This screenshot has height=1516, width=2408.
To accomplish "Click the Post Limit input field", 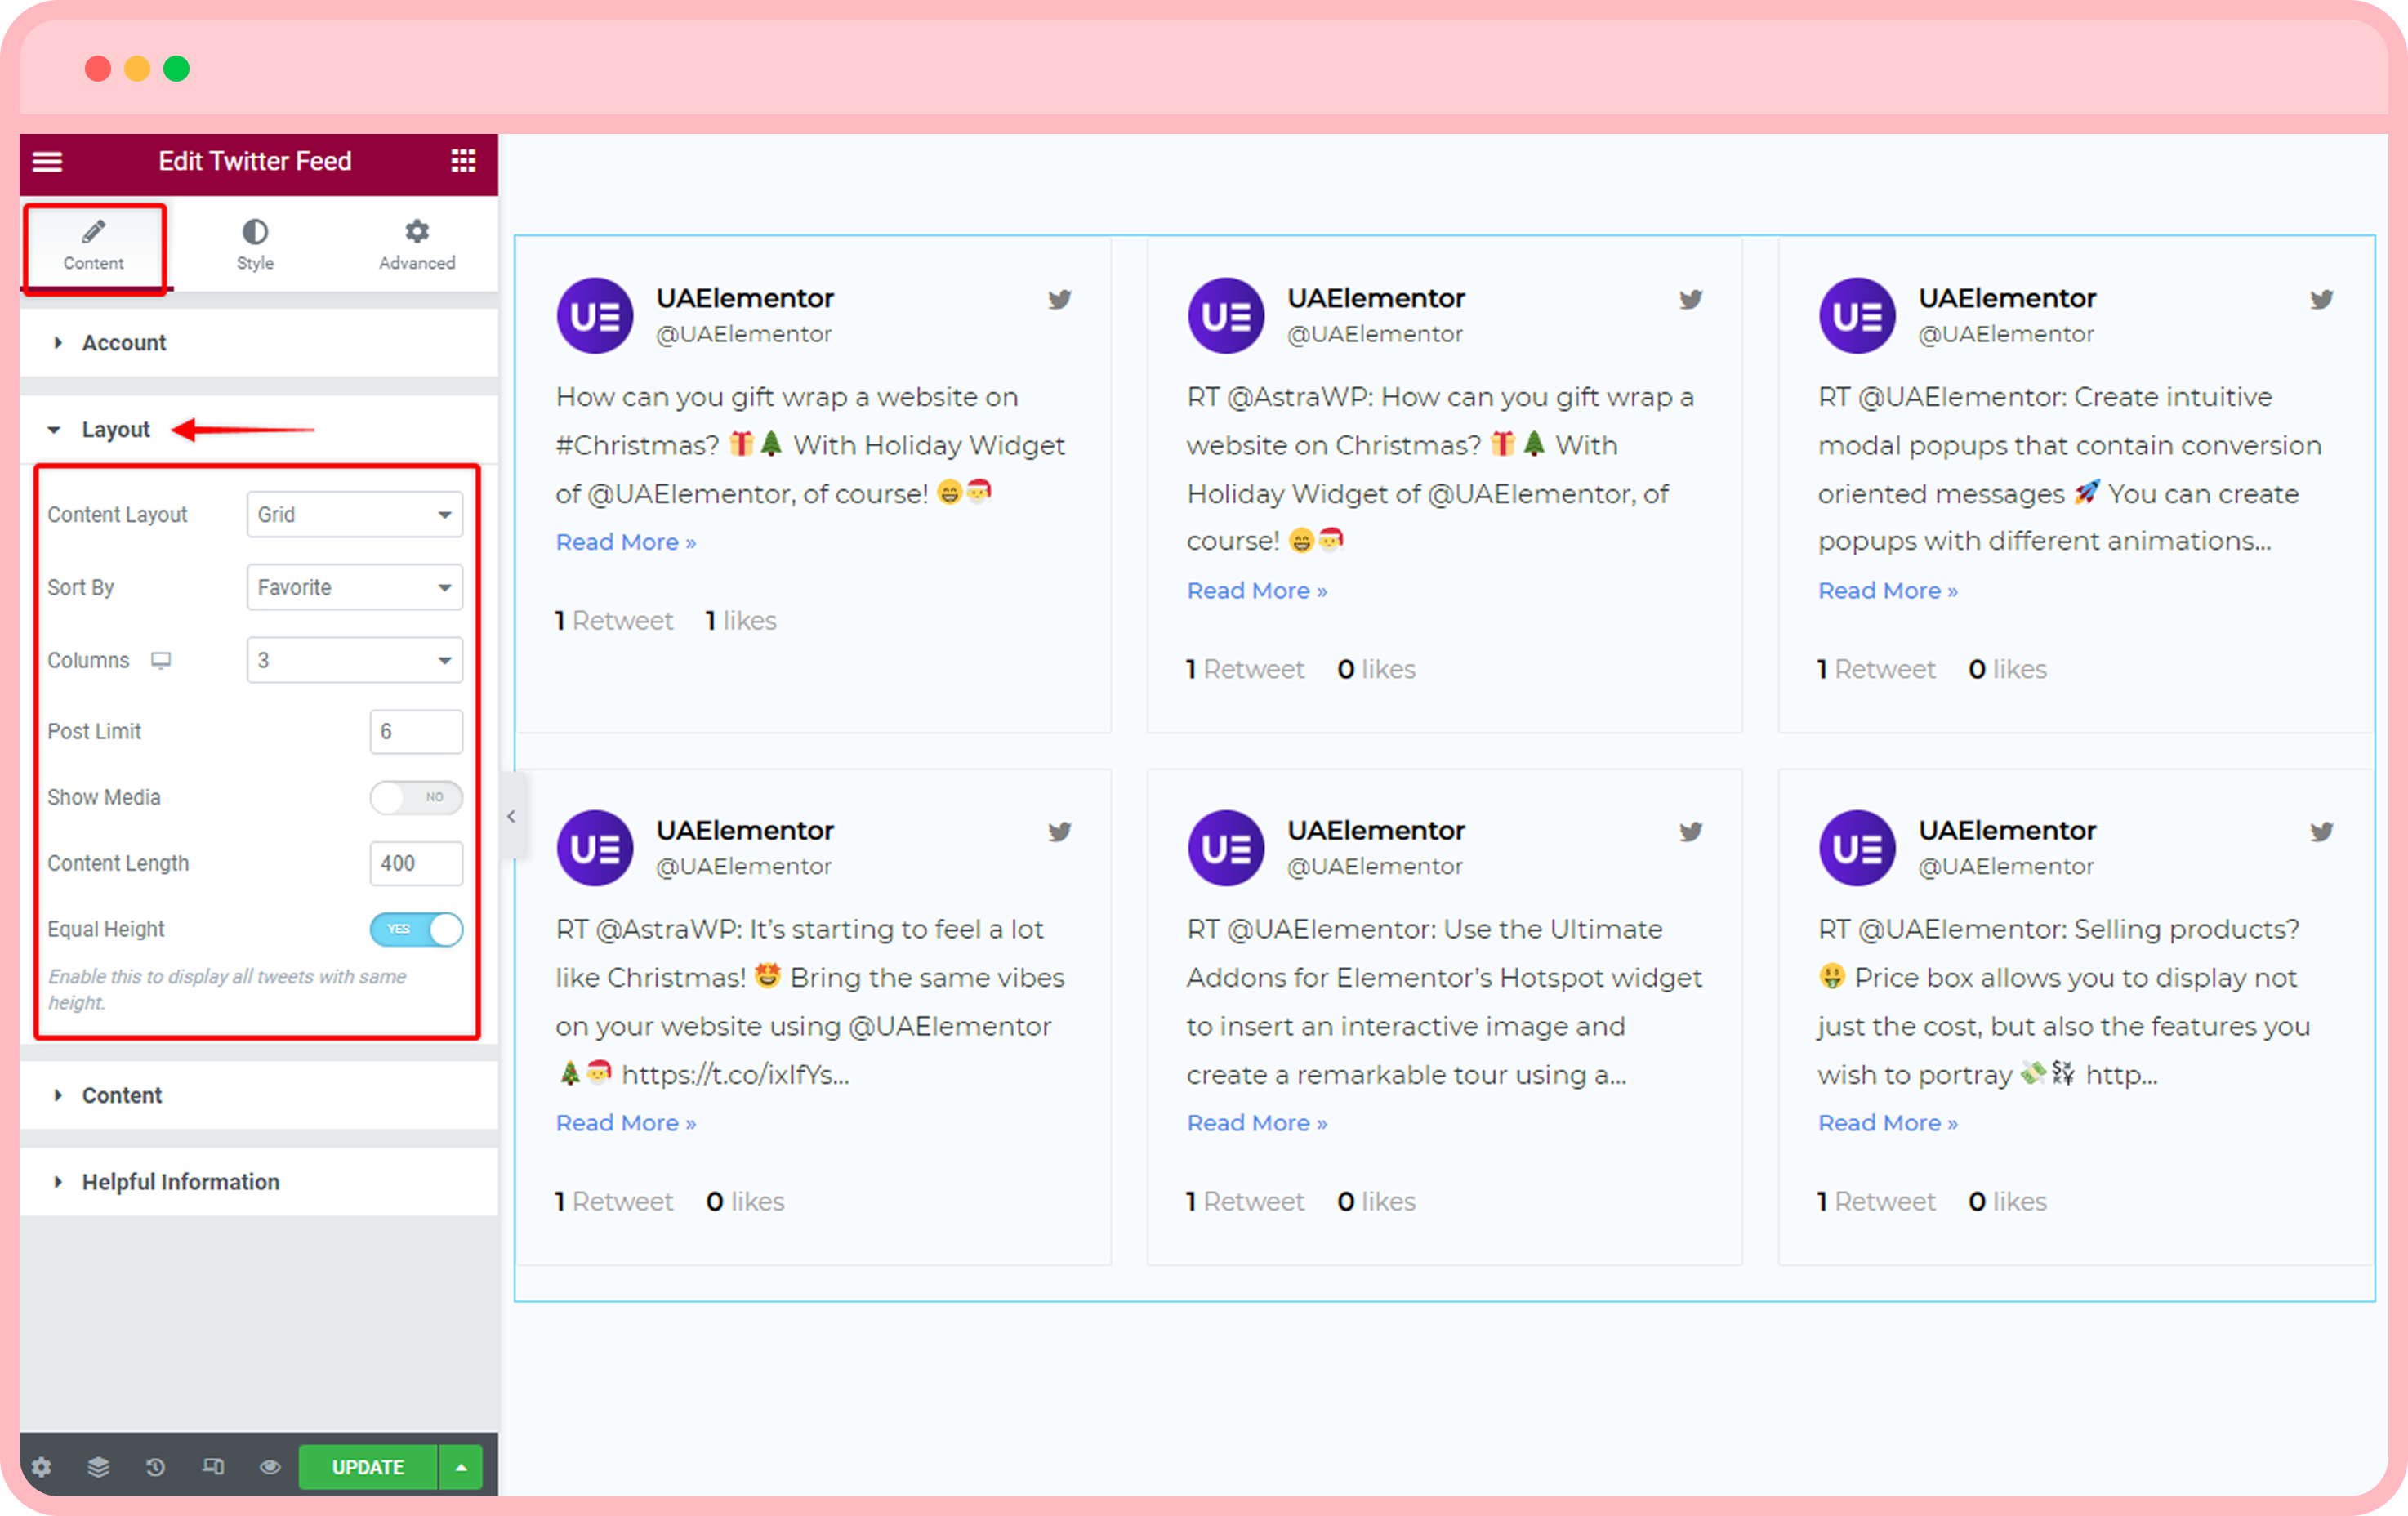I will tap(416, 731).
